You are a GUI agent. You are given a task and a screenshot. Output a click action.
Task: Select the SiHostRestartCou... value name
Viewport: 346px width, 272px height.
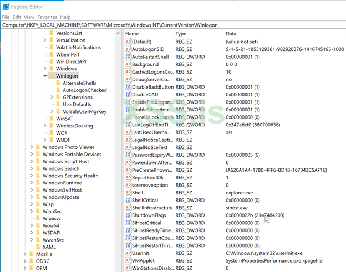(x=152, y=238)
